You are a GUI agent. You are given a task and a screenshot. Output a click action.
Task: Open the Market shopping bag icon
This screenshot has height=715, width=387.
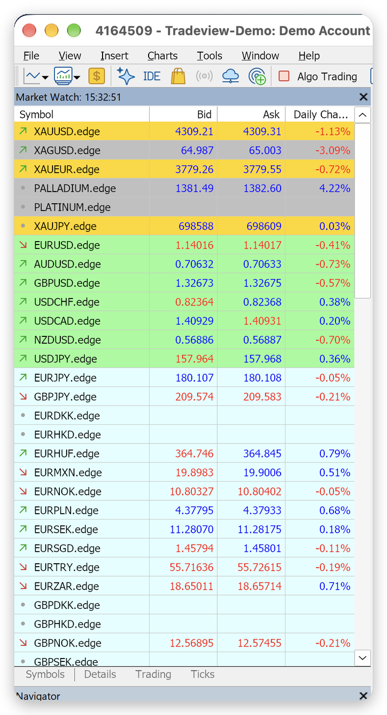178,76
